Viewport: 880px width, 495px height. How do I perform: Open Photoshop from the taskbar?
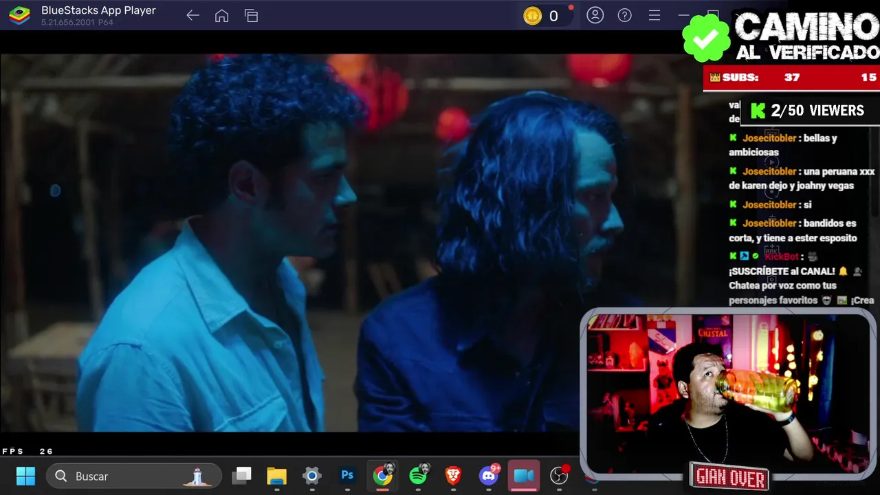[x=347, y=475]
